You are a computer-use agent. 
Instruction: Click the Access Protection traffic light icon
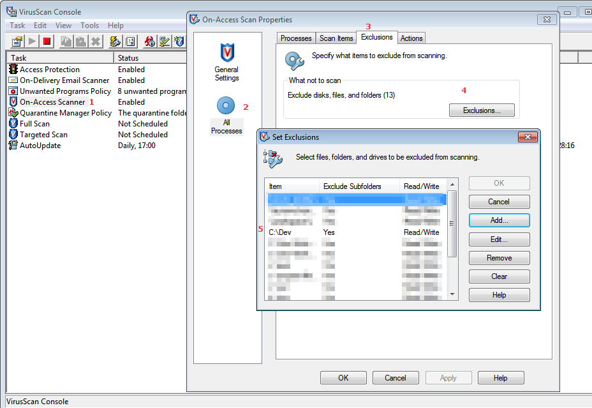13,69
